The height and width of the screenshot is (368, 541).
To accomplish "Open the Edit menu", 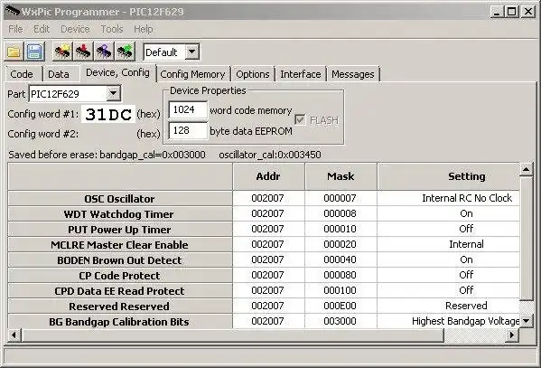I will [x=42, y=29].
